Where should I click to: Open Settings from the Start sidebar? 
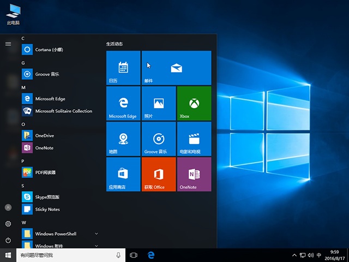click(x=8, y=224)
